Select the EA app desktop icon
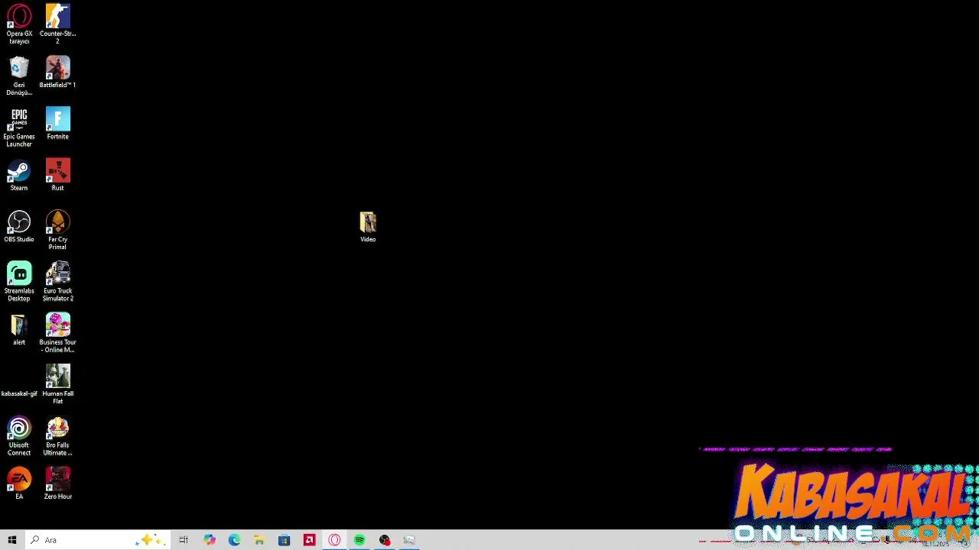The width and height of the screenshot is (979, 550). (19, 484)
